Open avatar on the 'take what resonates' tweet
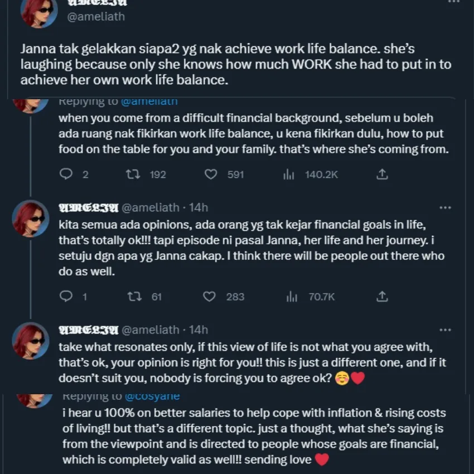474x474 pixels. [31, 340]
